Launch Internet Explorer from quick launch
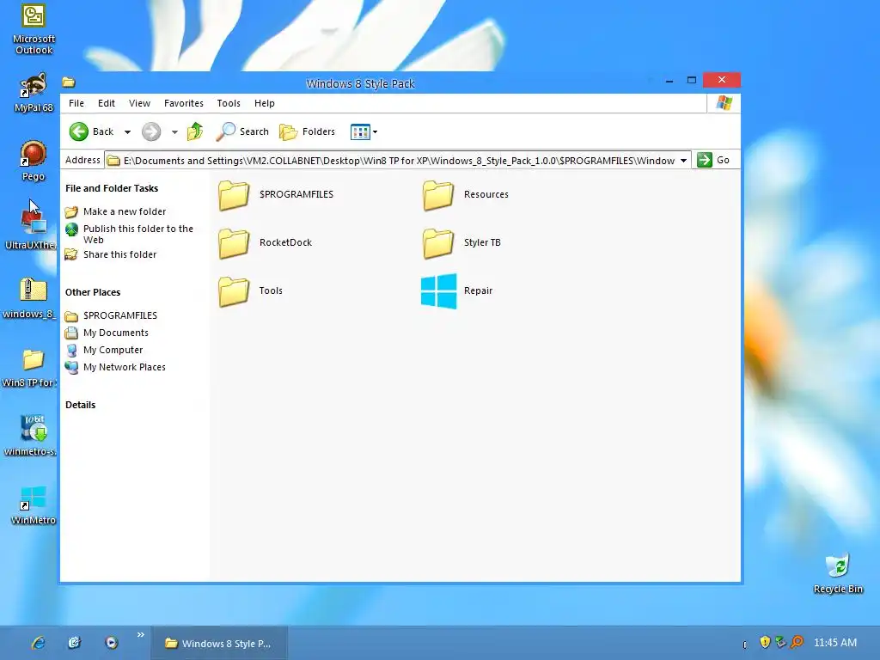 click(38, 643)
